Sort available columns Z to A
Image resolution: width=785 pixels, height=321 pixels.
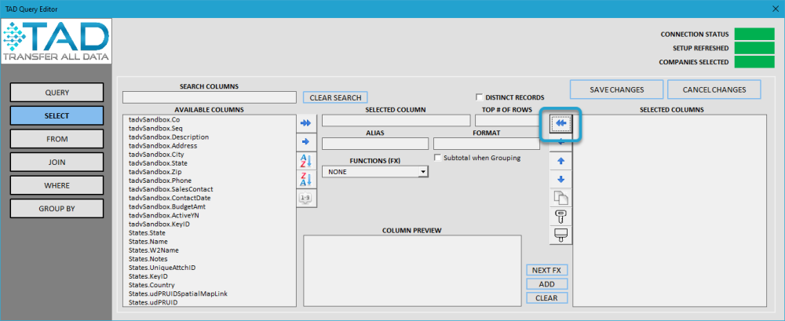[x=305, y=179]
